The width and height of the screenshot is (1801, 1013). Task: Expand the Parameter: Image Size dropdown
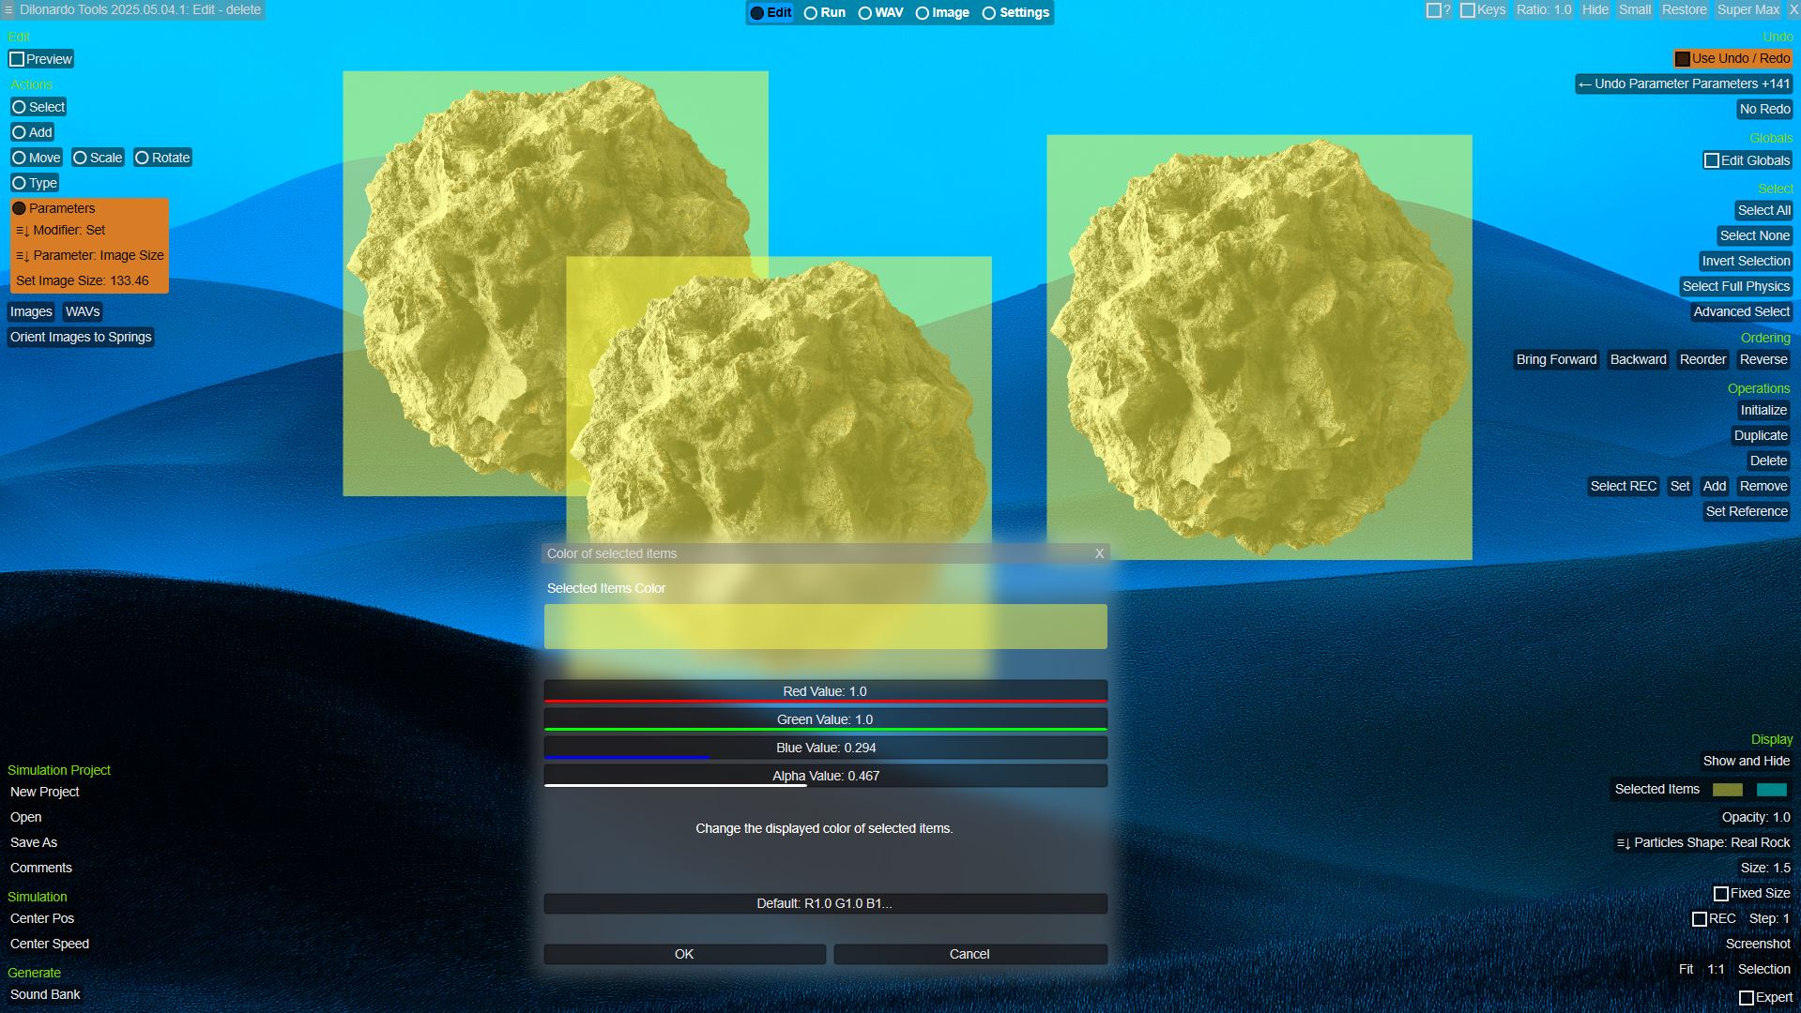point(89,255)
